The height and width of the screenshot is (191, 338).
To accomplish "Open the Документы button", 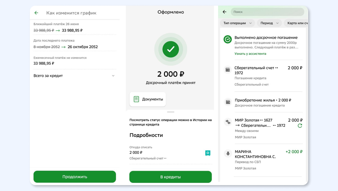I will coord(148,99).
